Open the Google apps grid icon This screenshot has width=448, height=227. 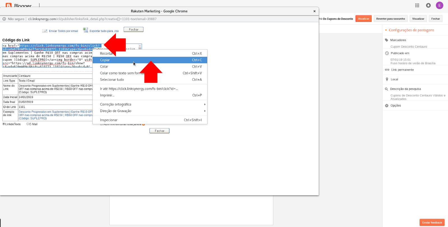[x=417, y=5]
